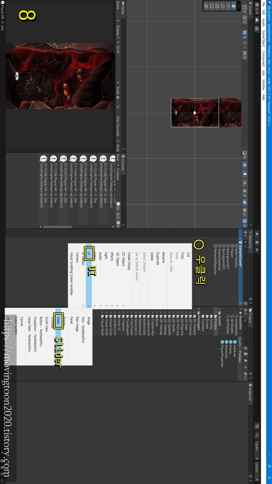Viewport: 272px width, 484px height.
Task: Open the Component menu
Action: click(x=263, y=58)
